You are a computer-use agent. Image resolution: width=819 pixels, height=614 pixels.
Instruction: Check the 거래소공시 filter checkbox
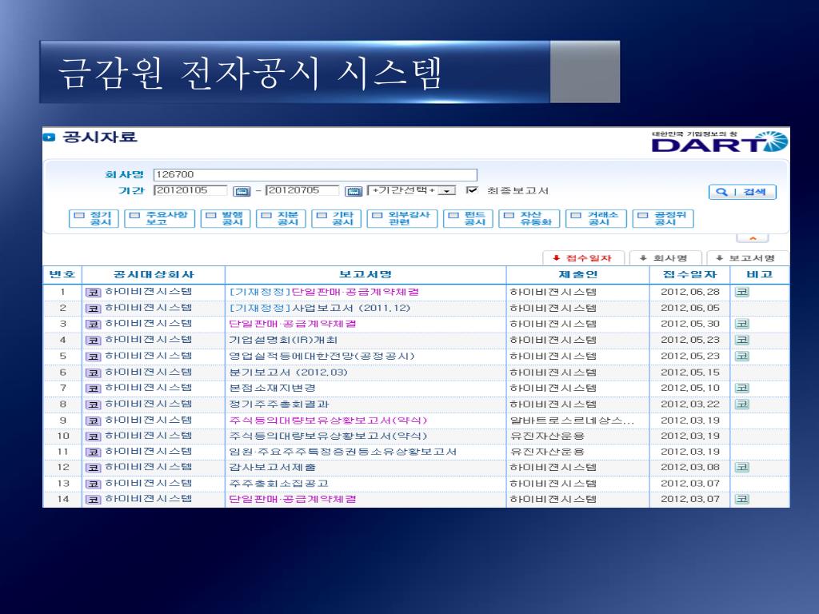576,215
